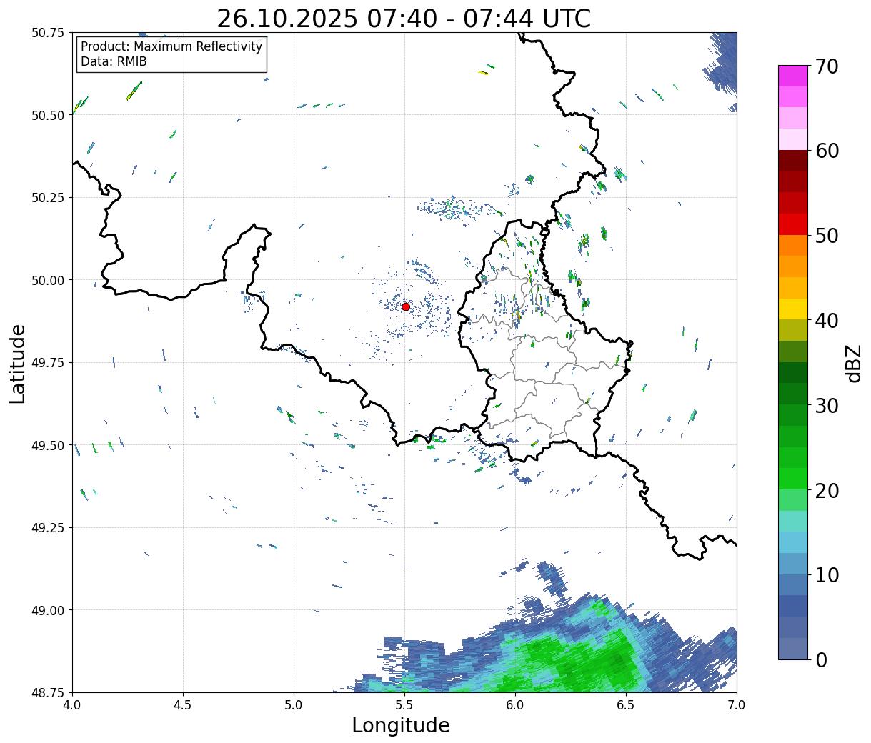871x743 pixels.
Task: Click the longitude tick label 4.5
Action: 183,704
